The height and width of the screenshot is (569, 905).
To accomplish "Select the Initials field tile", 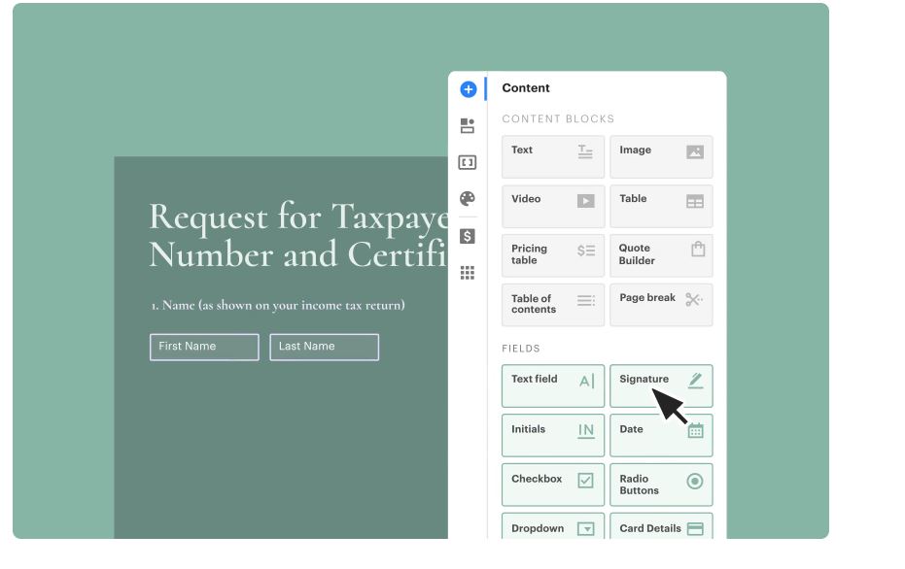I will (553, 435).
